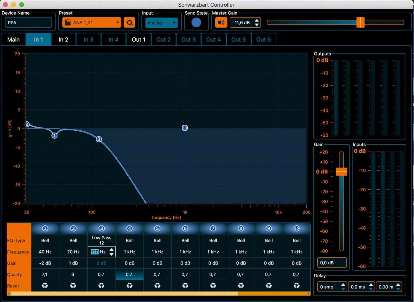Screen dimensions: 414x302
Task: Select highlighted band 4 quality 0,7 cell
Action: click(129, 274)
